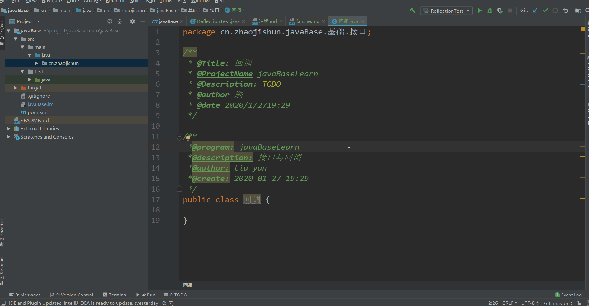Toggle tool windows button at bottom-left corner
Screen dimensions: 589x306
[x=3, y=303]
